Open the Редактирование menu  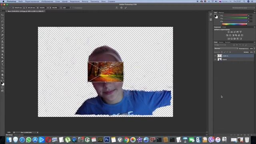[x=32, y=1]
